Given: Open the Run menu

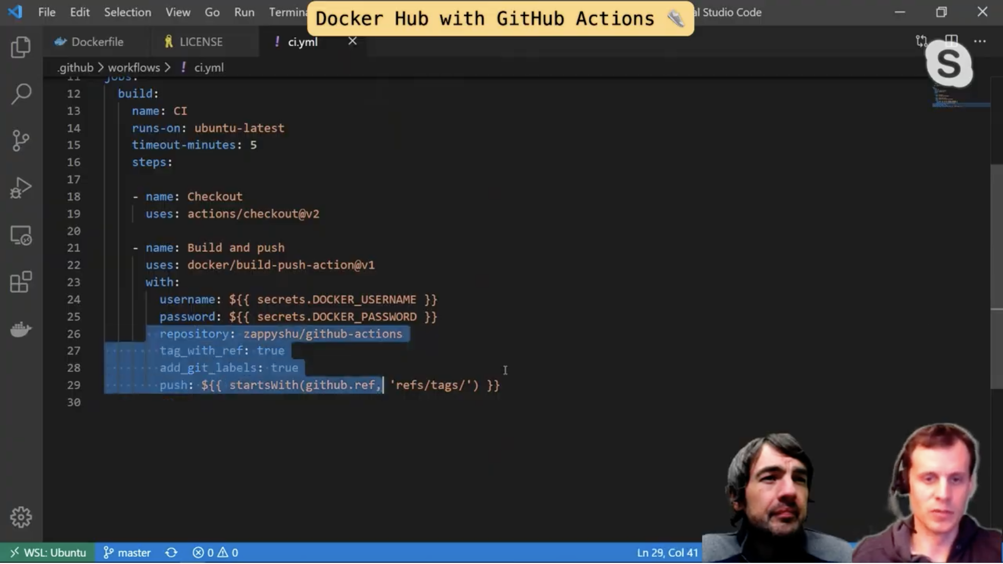Looking at the screenshot, I should click(x=244, y=12).
